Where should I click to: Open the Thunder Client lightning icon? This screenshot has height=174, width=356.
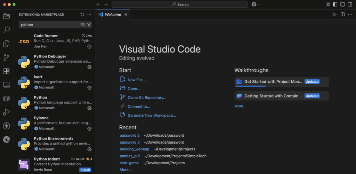(x=6, y=126)
